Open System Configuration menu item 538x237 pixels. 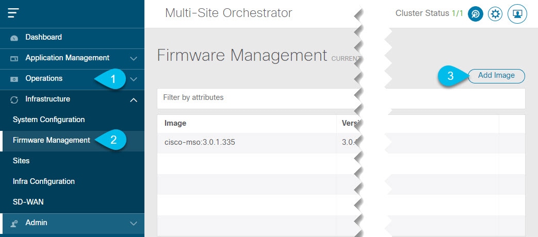(48, 120)
